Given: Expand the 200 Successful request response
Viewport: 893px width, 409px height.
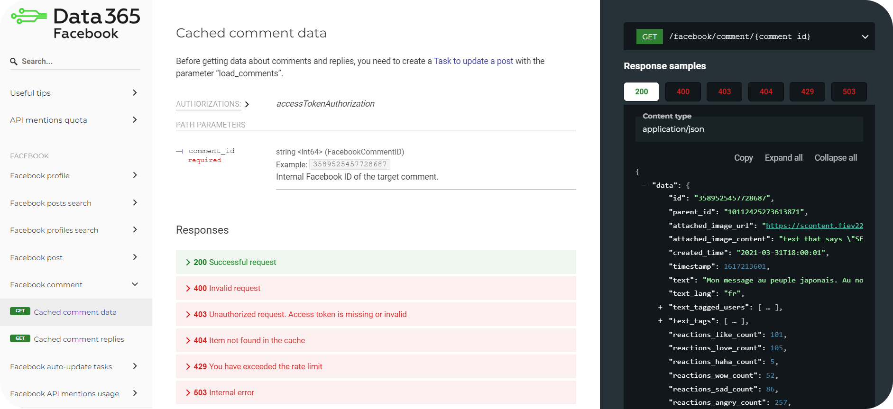Looking at the screenshot, I should coord(376,262).
